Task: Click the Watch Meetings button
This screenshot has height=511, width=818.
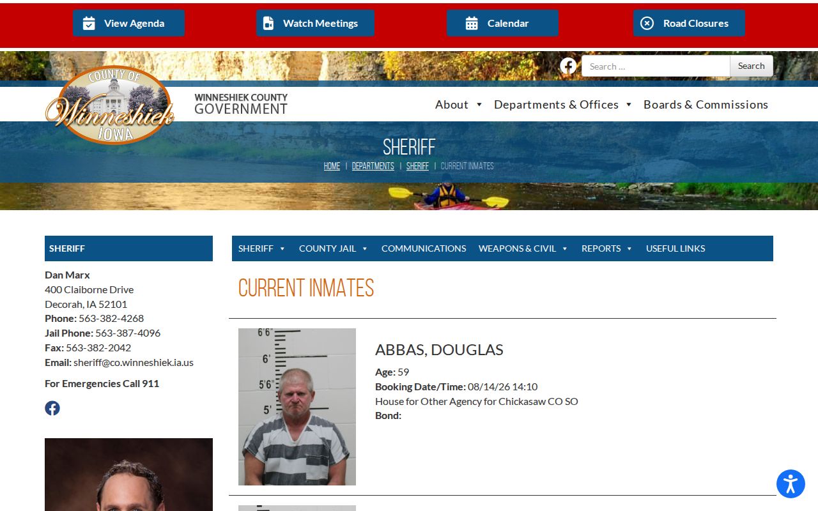Action: (315, 23)
